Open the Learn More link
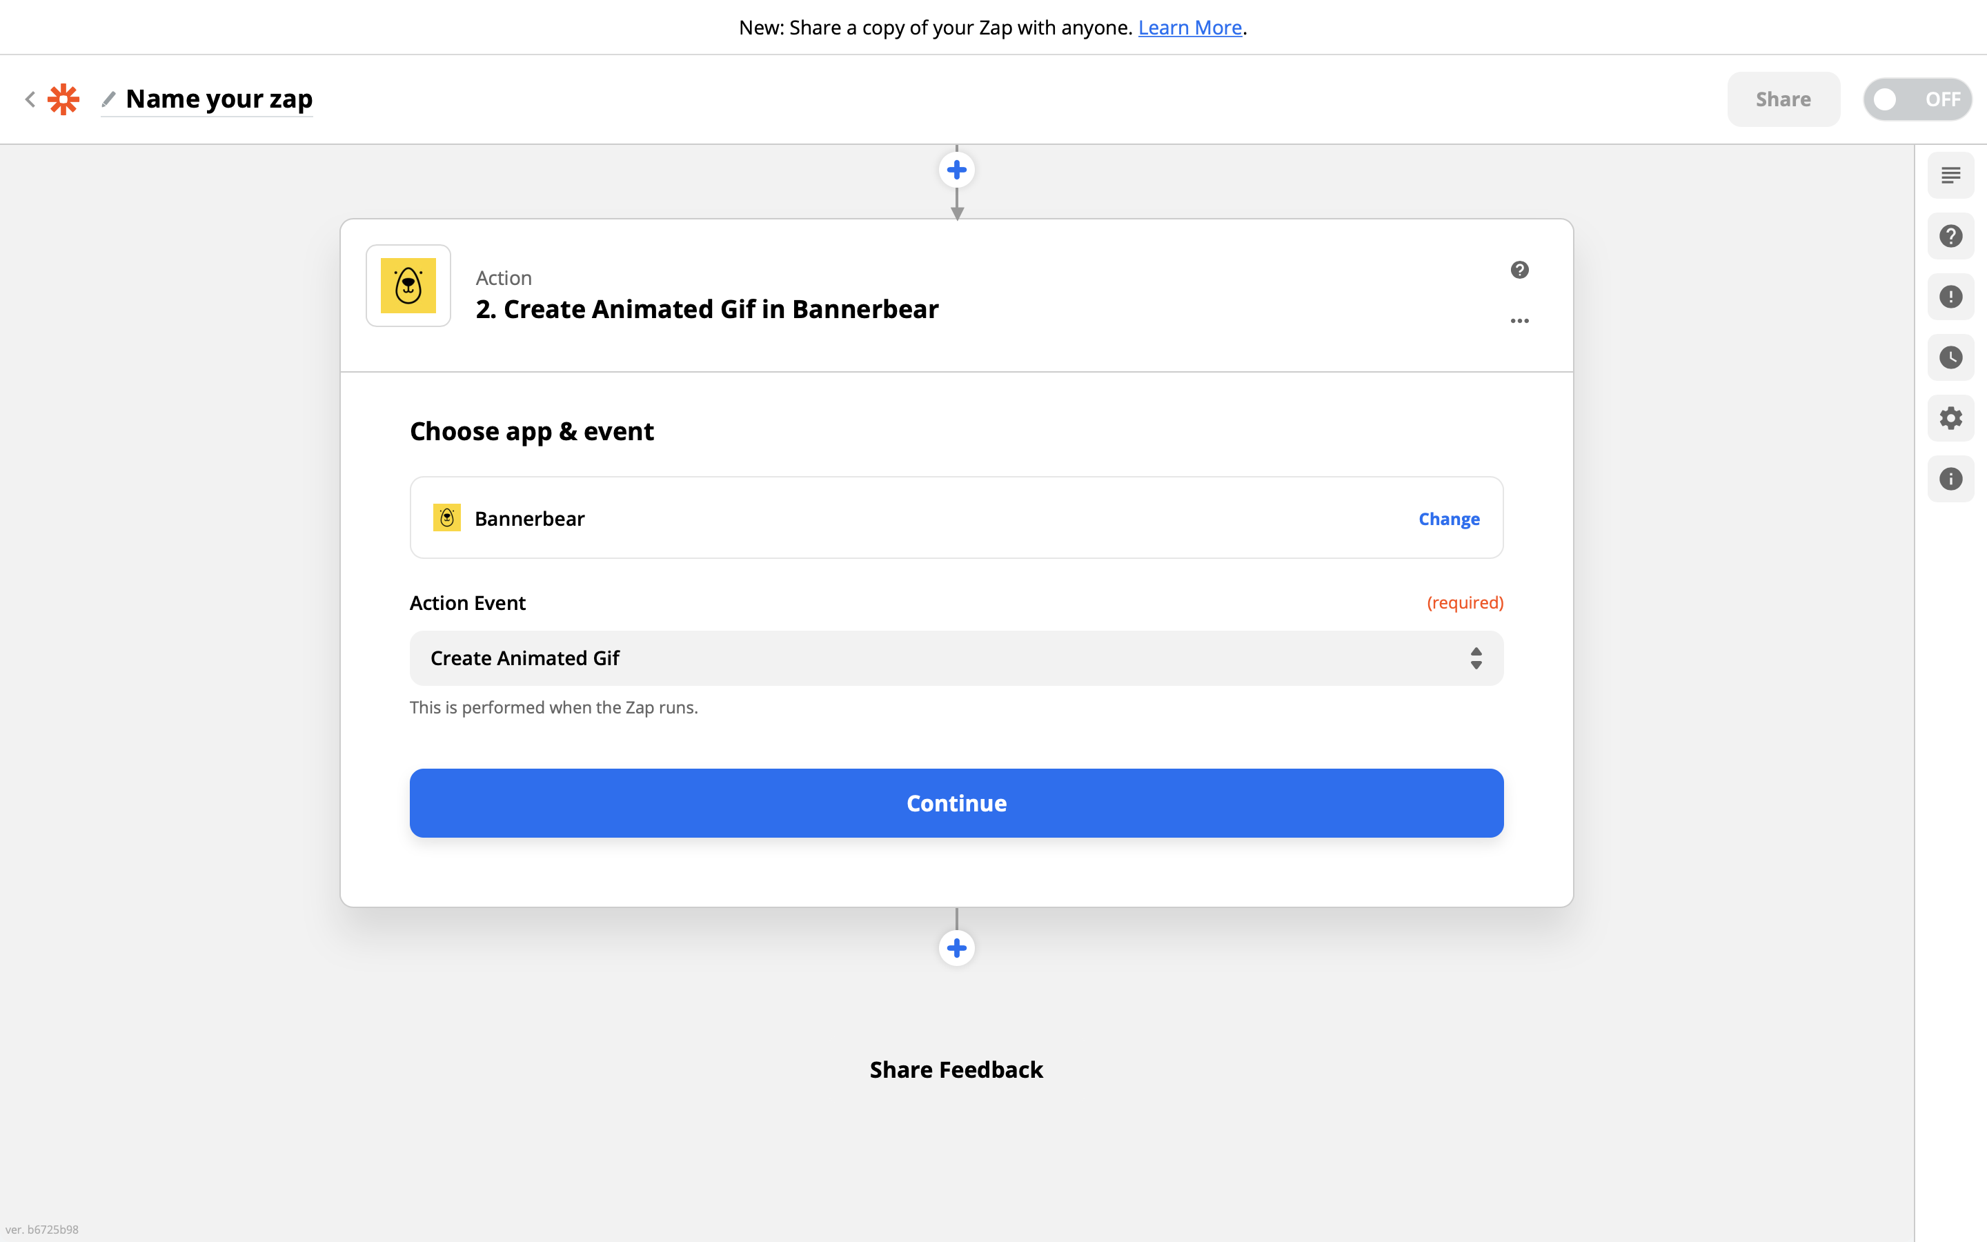This screenshot has width=1987, height=1242. point(1189,28)
